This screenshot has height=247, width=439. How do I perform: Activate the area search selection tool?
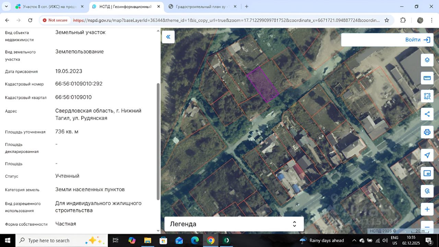(427, 96)
